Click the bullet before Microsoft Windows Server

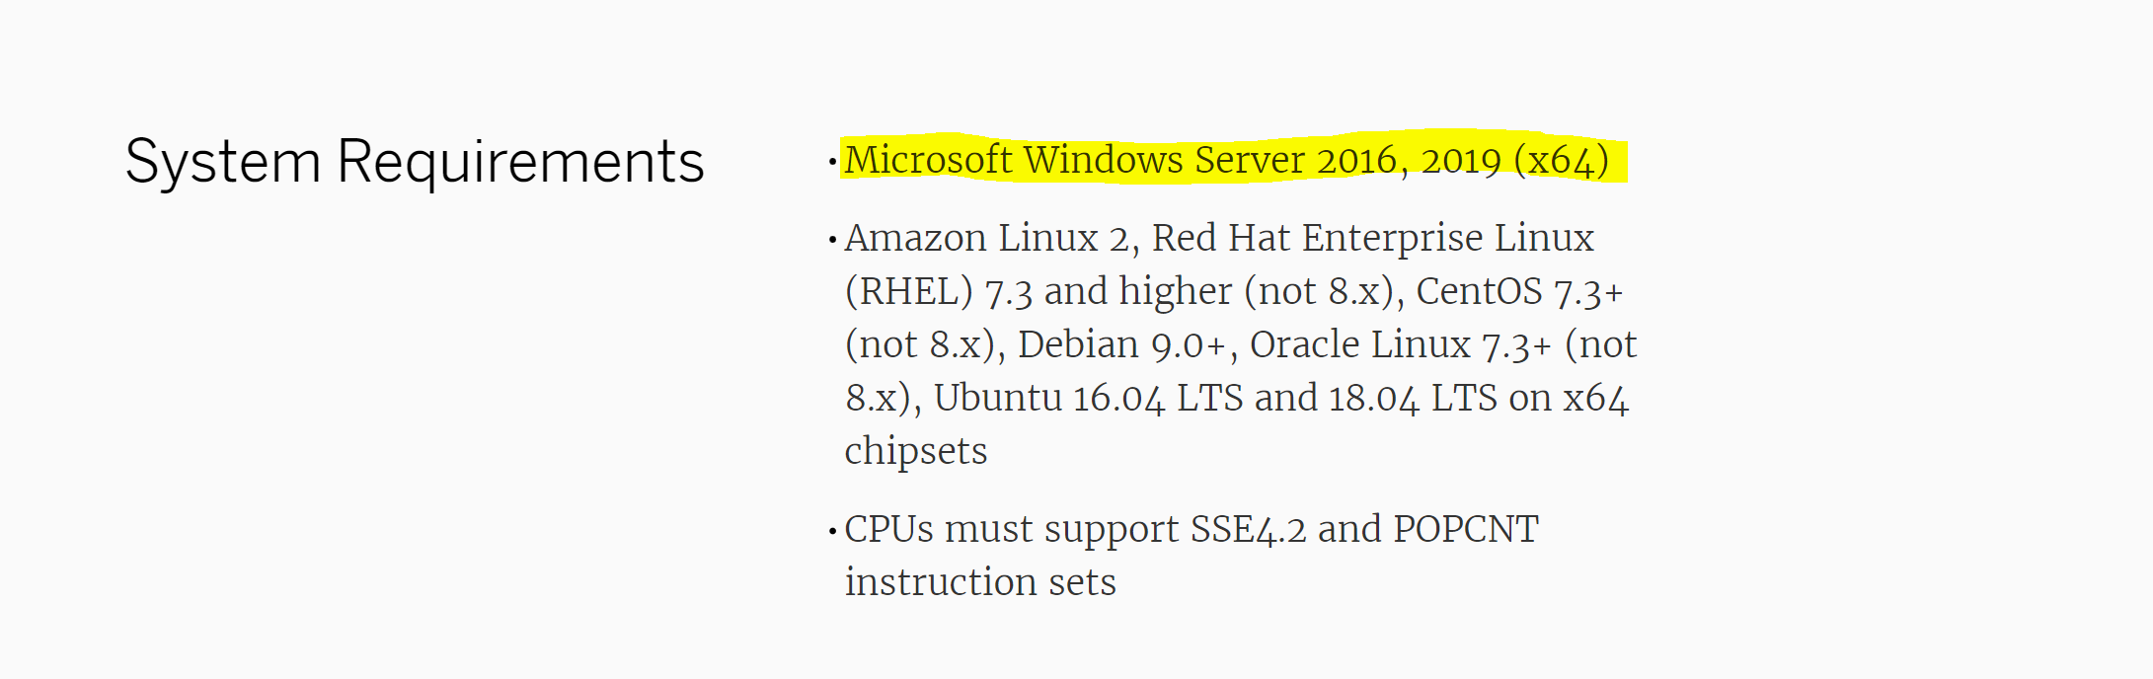pyautogui.click(x=833, y=161)
